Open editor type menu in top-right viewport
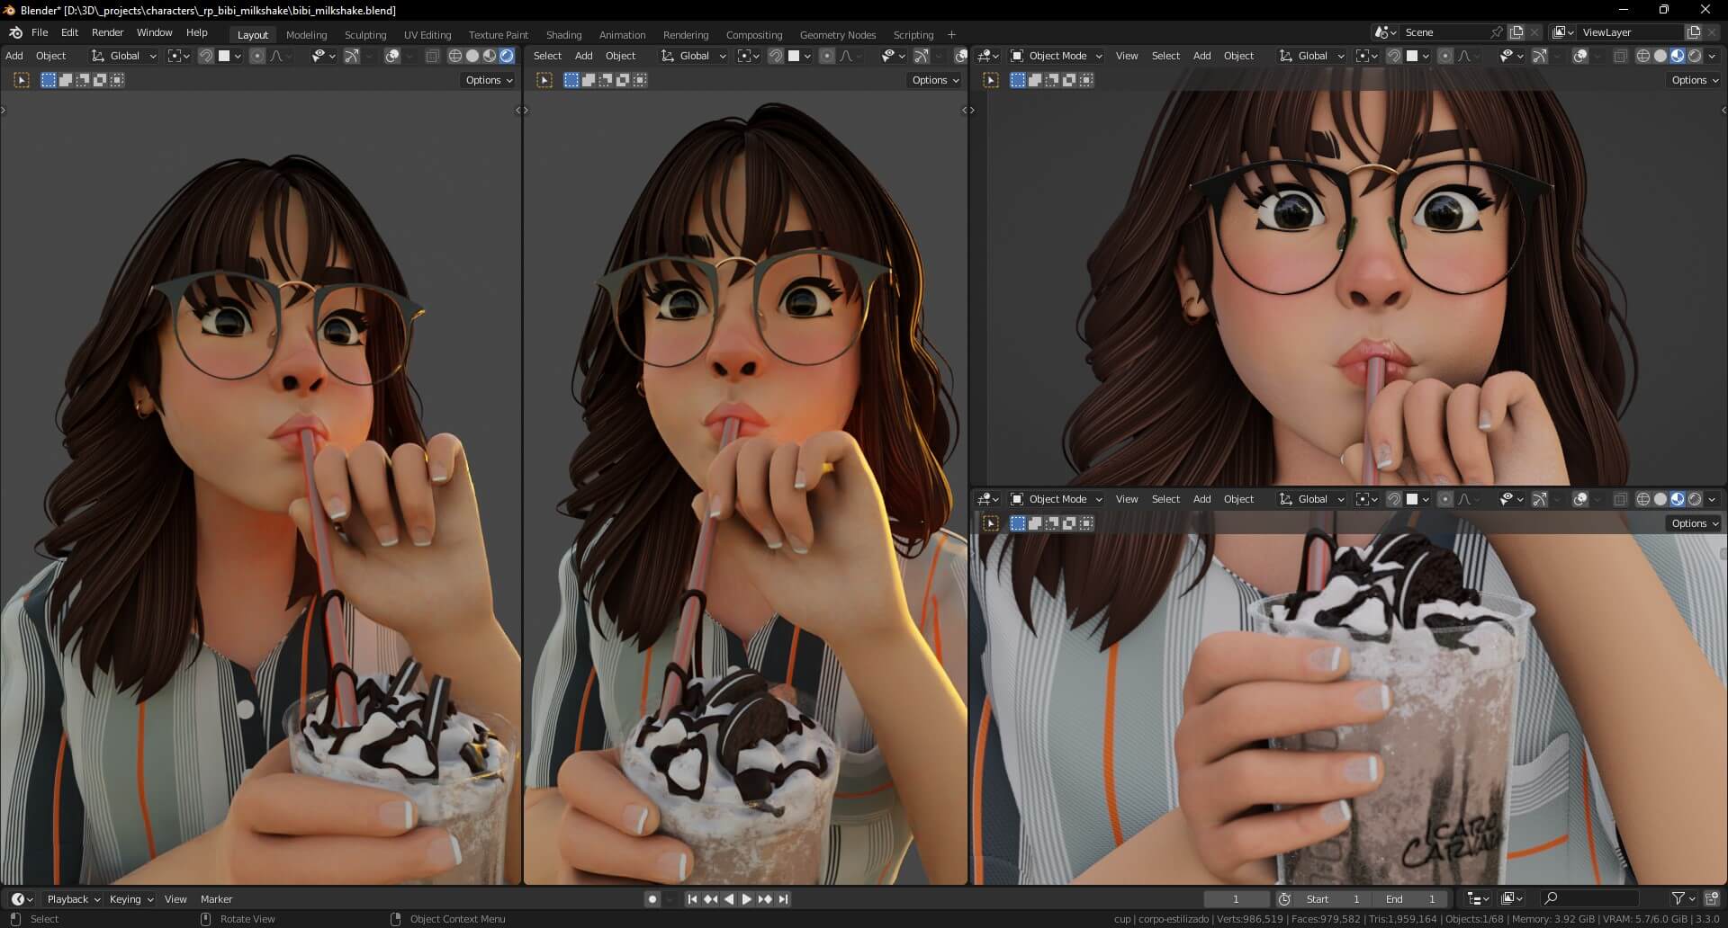The image size is (1728, 928). (x=988, y=56)
